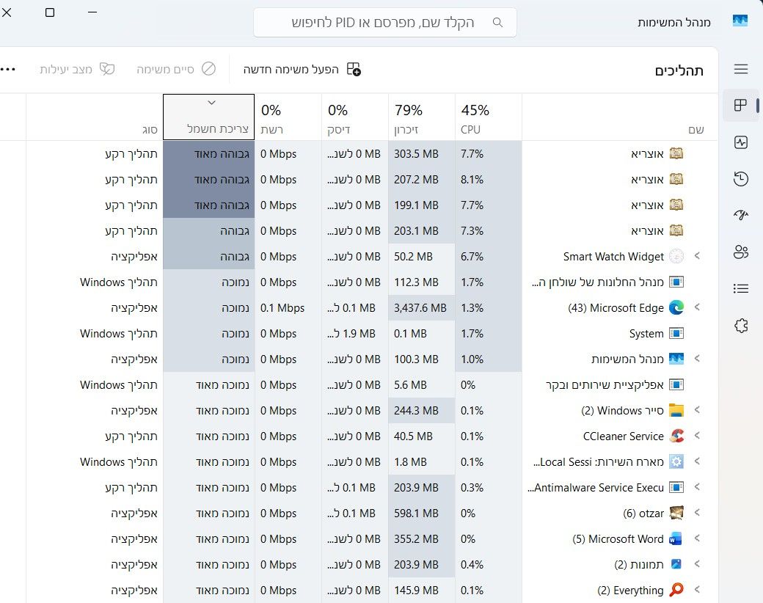This screenshot has height=603, width=763.
Task: Expand the מנהל המשימות process group
Action: point(697,359)
